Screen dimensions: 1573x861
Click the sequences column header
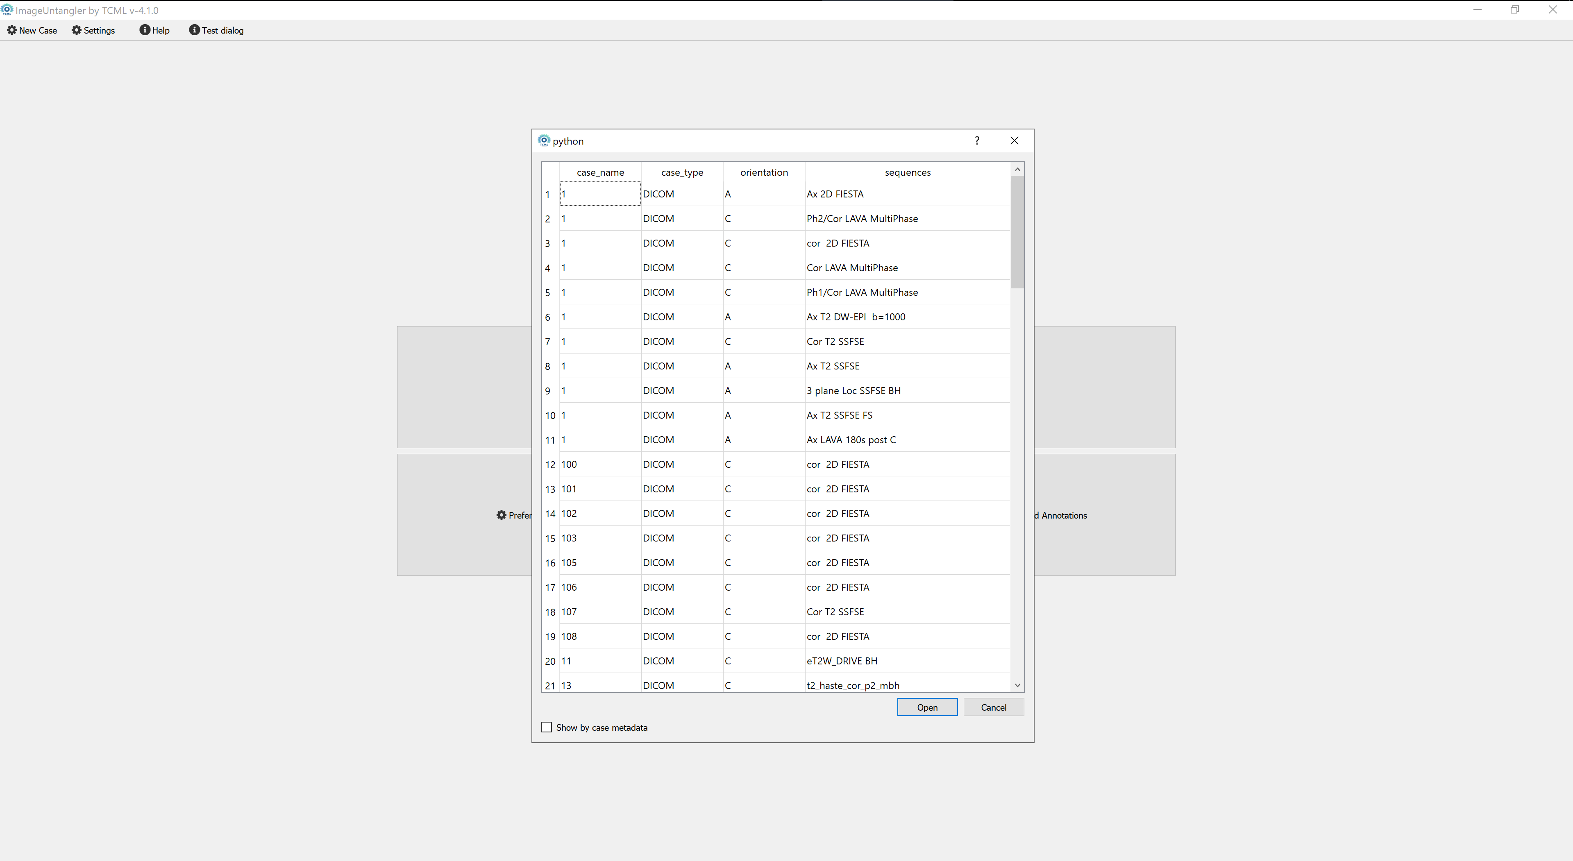click(x=908, y=172)
